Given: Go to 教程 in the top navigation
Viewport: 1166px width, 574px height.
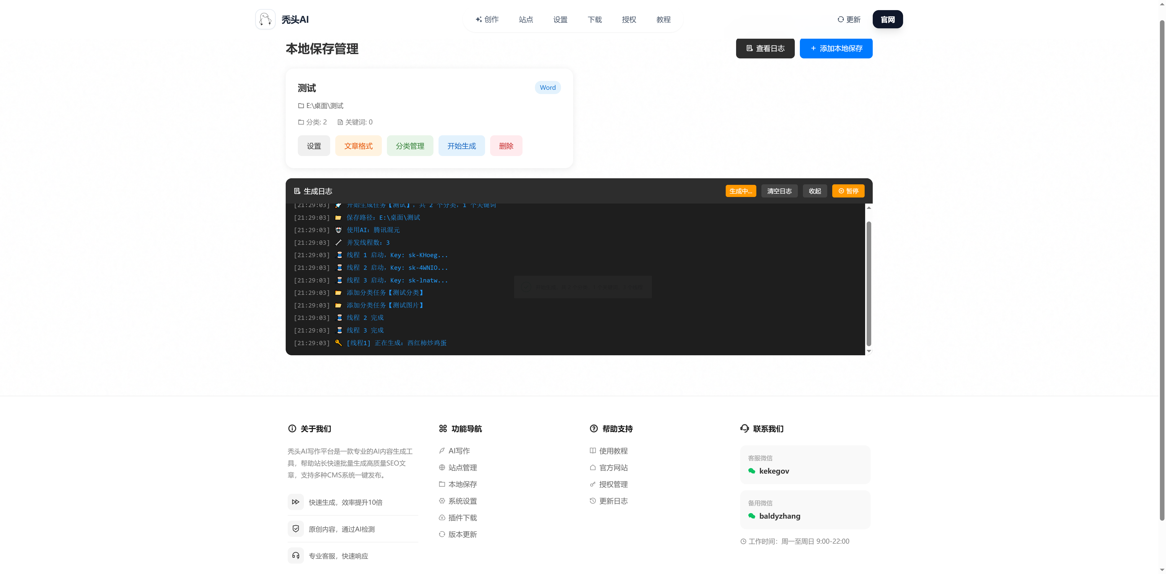Looking at the screenshot, I should pyautogui.click(x=663, y=19).
